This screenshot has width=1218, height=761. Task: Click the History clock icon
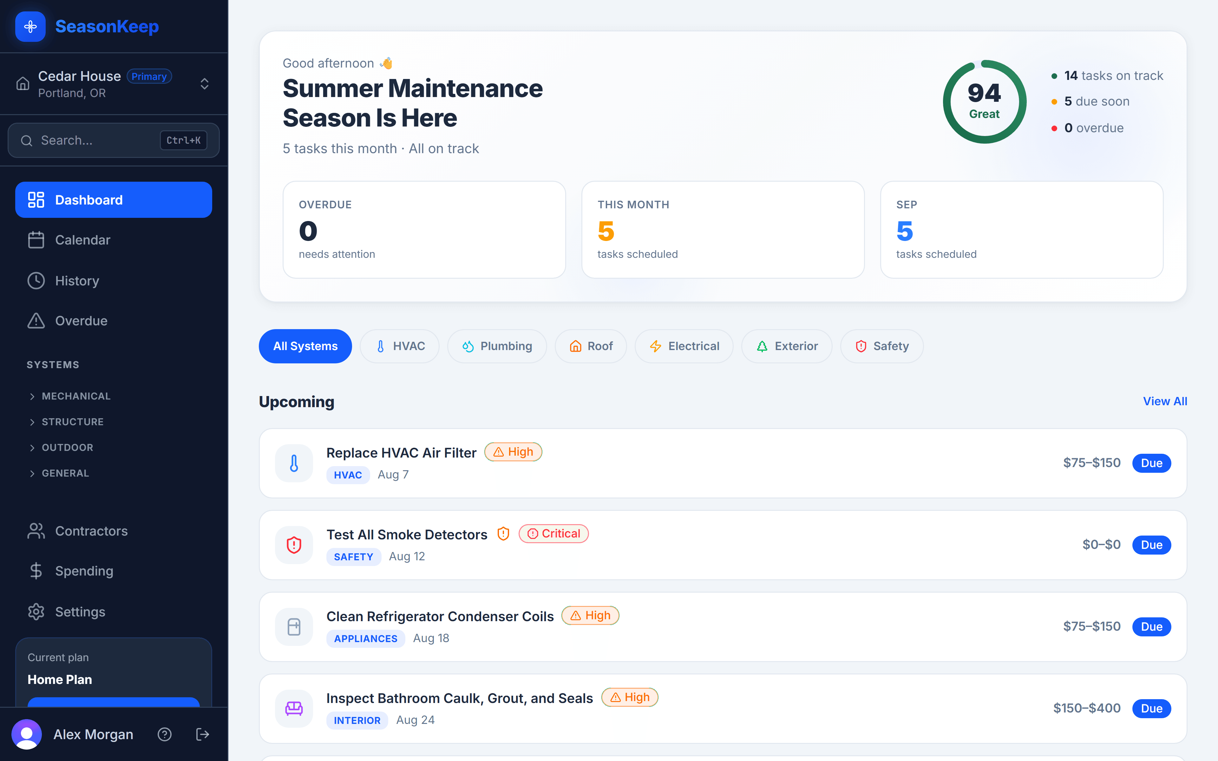pos(36,280)
